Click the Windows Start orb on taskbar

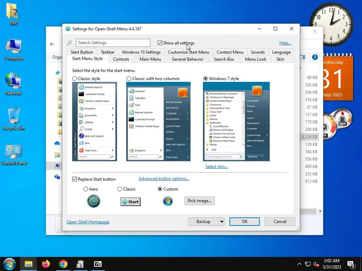click(9, 264)
